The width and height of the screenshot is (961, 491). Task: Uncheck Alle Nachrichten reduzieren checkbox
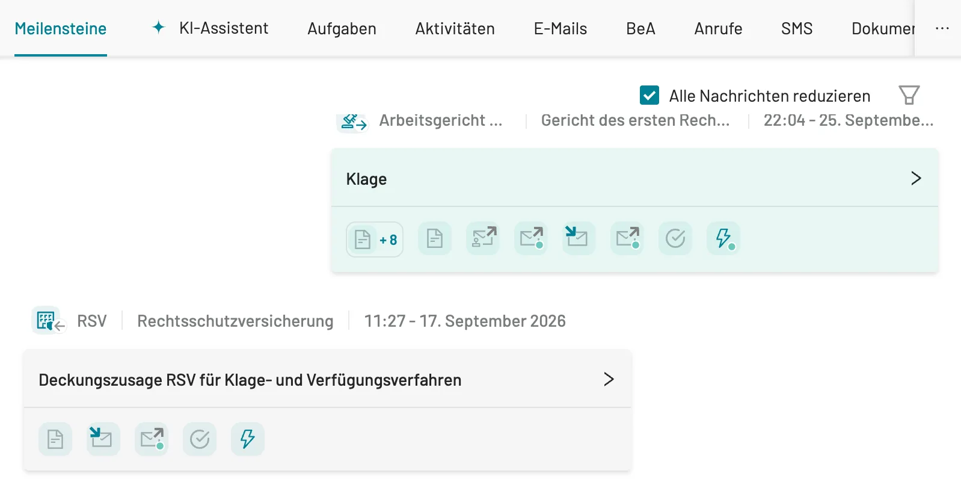(649, 95)
